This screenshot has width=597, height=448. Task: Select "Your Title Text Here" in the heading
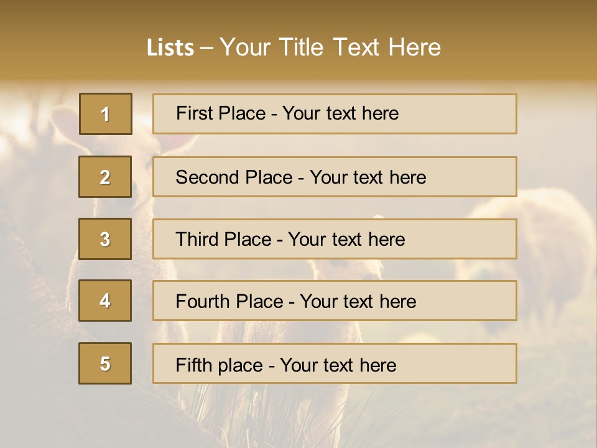[x=330, y=47]
